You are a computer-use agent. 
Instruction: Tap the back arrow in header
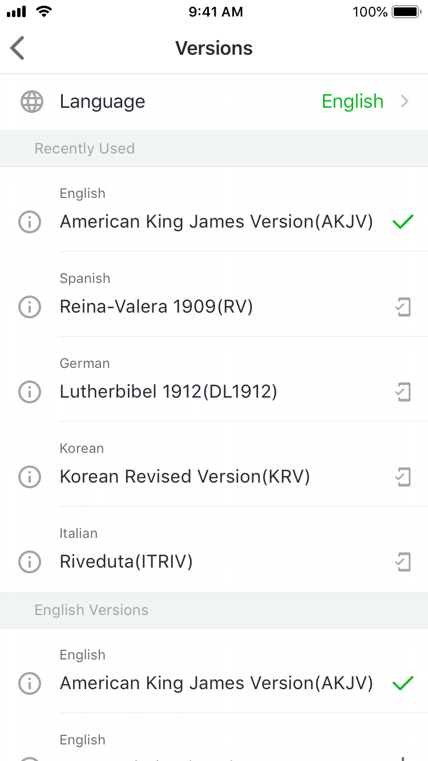[x=18, y=48]
